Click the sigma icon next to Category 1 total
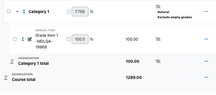Image resolution: width=216 pixels, height=95 pixels. tap(12, 62)
